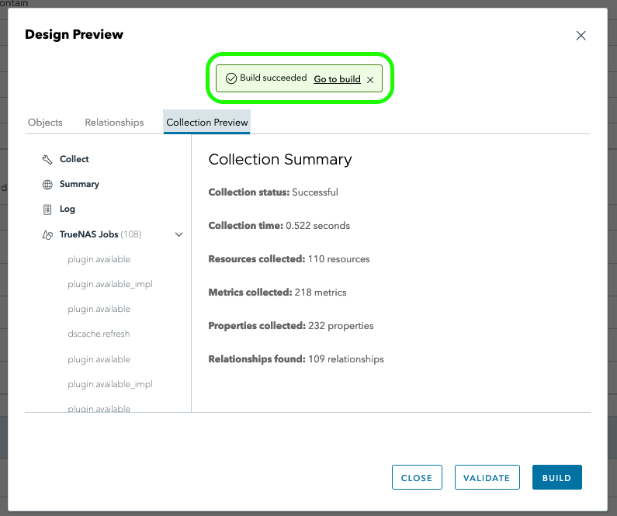The height and width of the screenshot is (516, 617).
Task: Close the Design Preview dialog with the X
Action: (581, 36)
